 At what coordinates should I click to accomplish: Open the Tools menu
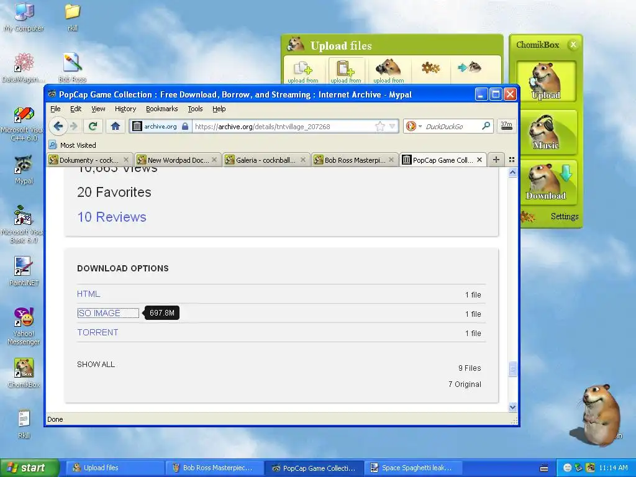[x=195, y=109]
